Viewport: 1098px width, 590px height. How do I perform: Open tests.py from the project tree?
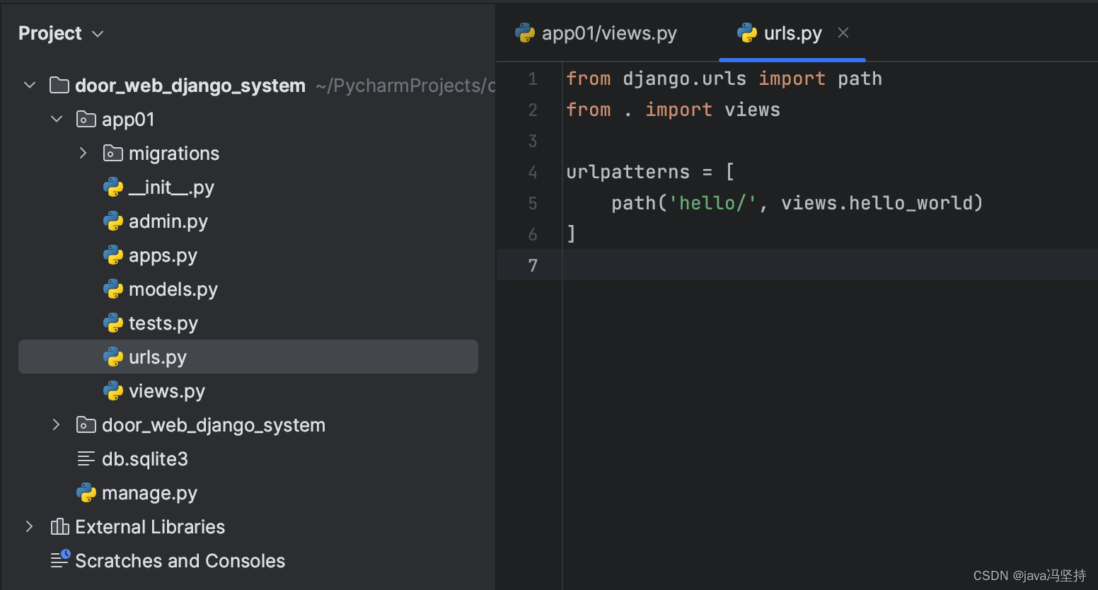(163, 323)
